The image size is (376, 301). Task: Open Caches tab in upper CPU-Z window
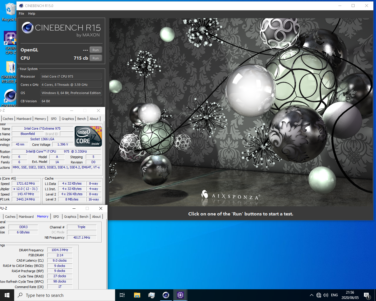tap(8, 119)
